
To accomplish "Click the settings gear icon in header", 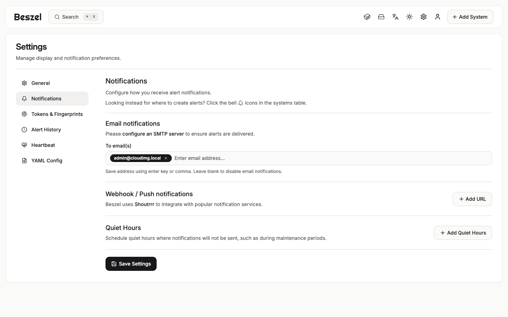I will click(x=423, y=17).
